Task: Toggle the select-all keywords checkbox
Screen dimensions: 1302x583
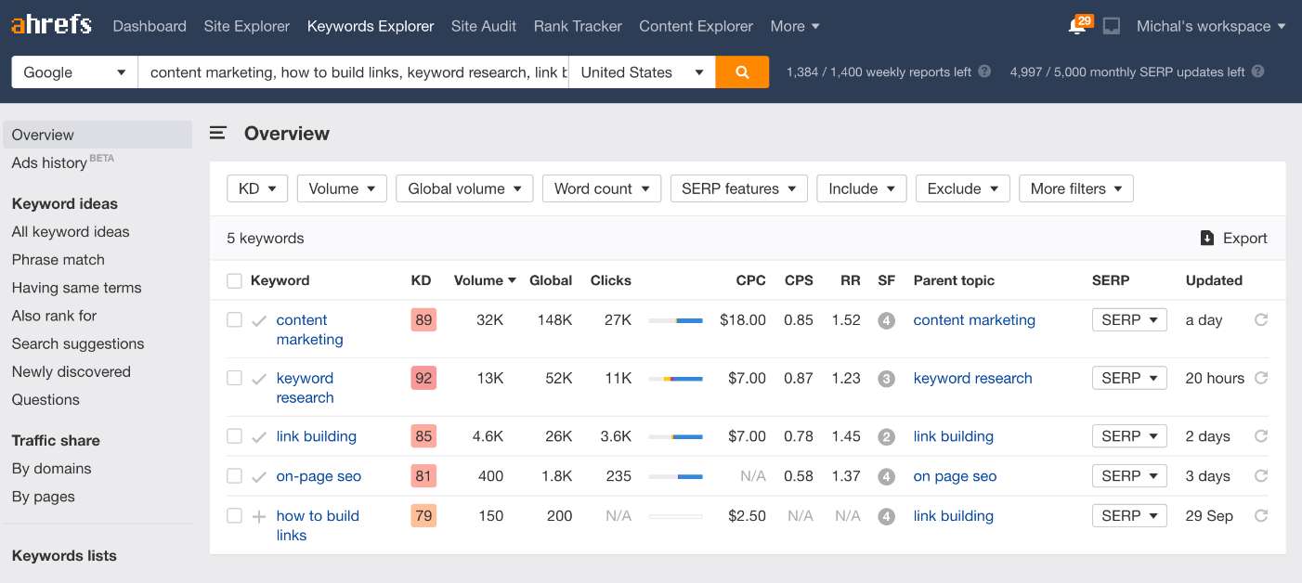Action: [234, 280]
